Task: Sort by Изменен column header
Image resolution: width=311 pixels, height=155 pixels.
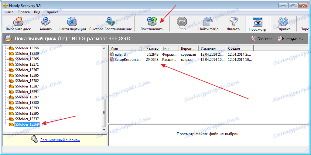Action: [212, 48]
